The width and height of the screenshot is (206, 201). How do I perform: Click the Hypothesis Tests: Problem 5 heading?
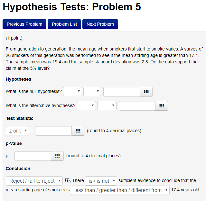tap(72, 7)
